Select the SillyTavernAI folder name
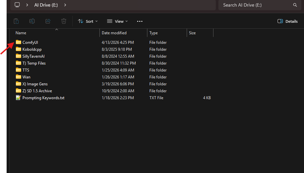 pyautogui.click(x=34, y=56)
